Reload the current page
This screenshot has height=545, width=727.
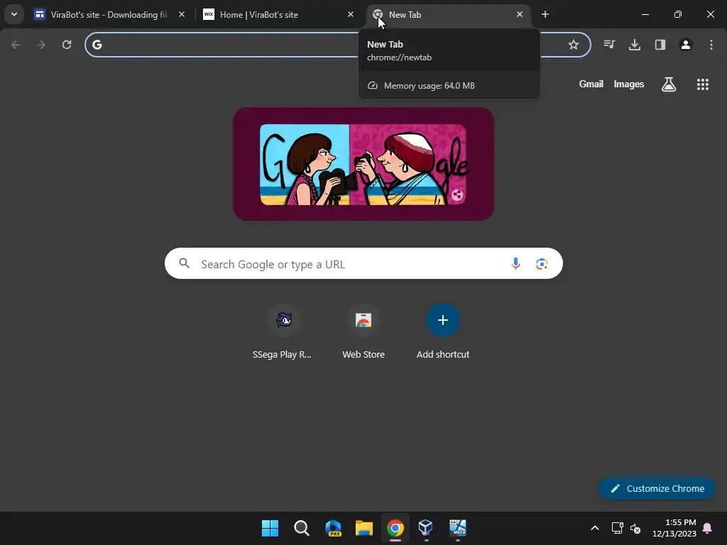[x=67, y=45]
